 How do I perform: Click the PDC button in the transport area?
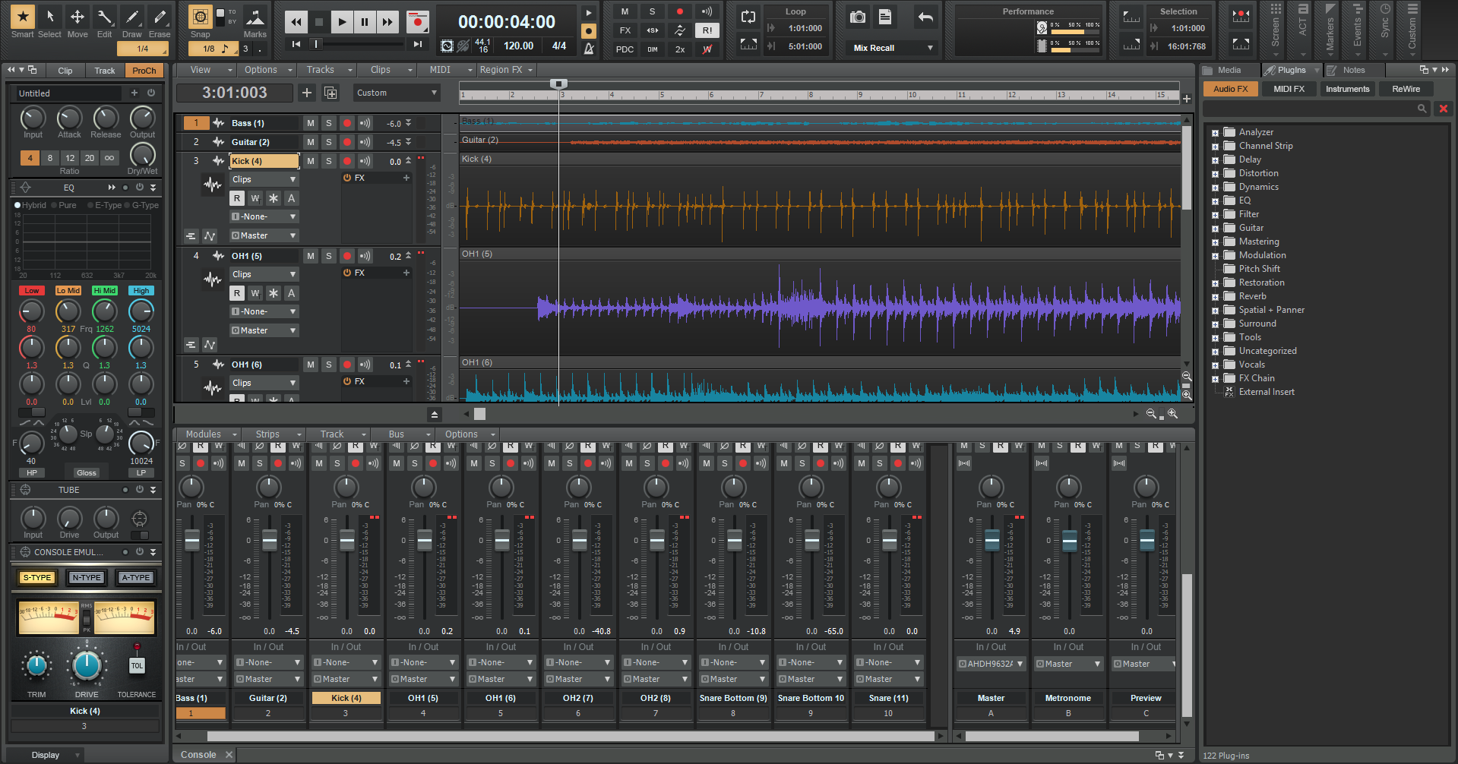[624, 49]
